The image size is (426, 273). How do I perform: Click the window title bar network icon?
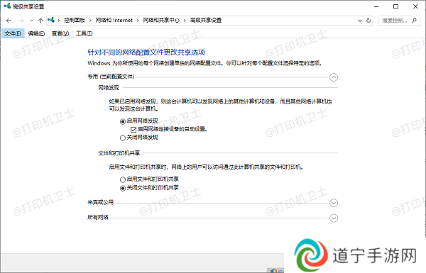[7, 6]
